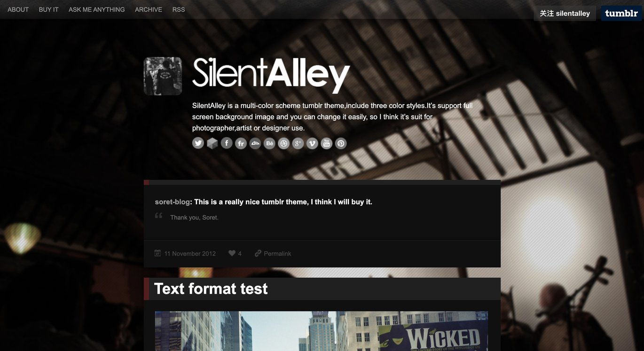644x351 pixels.
Task: Follow silentalley button
Action: point(565,13)
